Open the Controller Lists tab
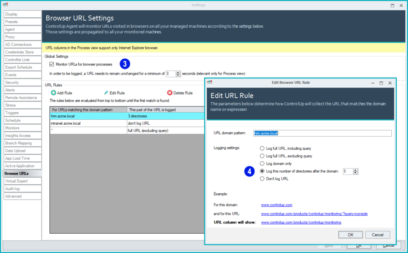The height and width of the screenshot is (253, 408). (22, 60)
